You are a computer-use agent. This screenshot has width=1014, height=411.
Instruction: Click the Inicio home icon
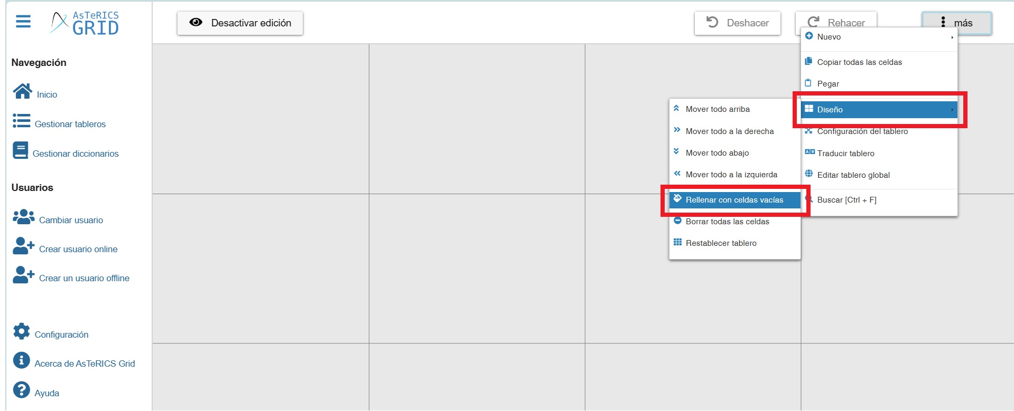[22, 91]
